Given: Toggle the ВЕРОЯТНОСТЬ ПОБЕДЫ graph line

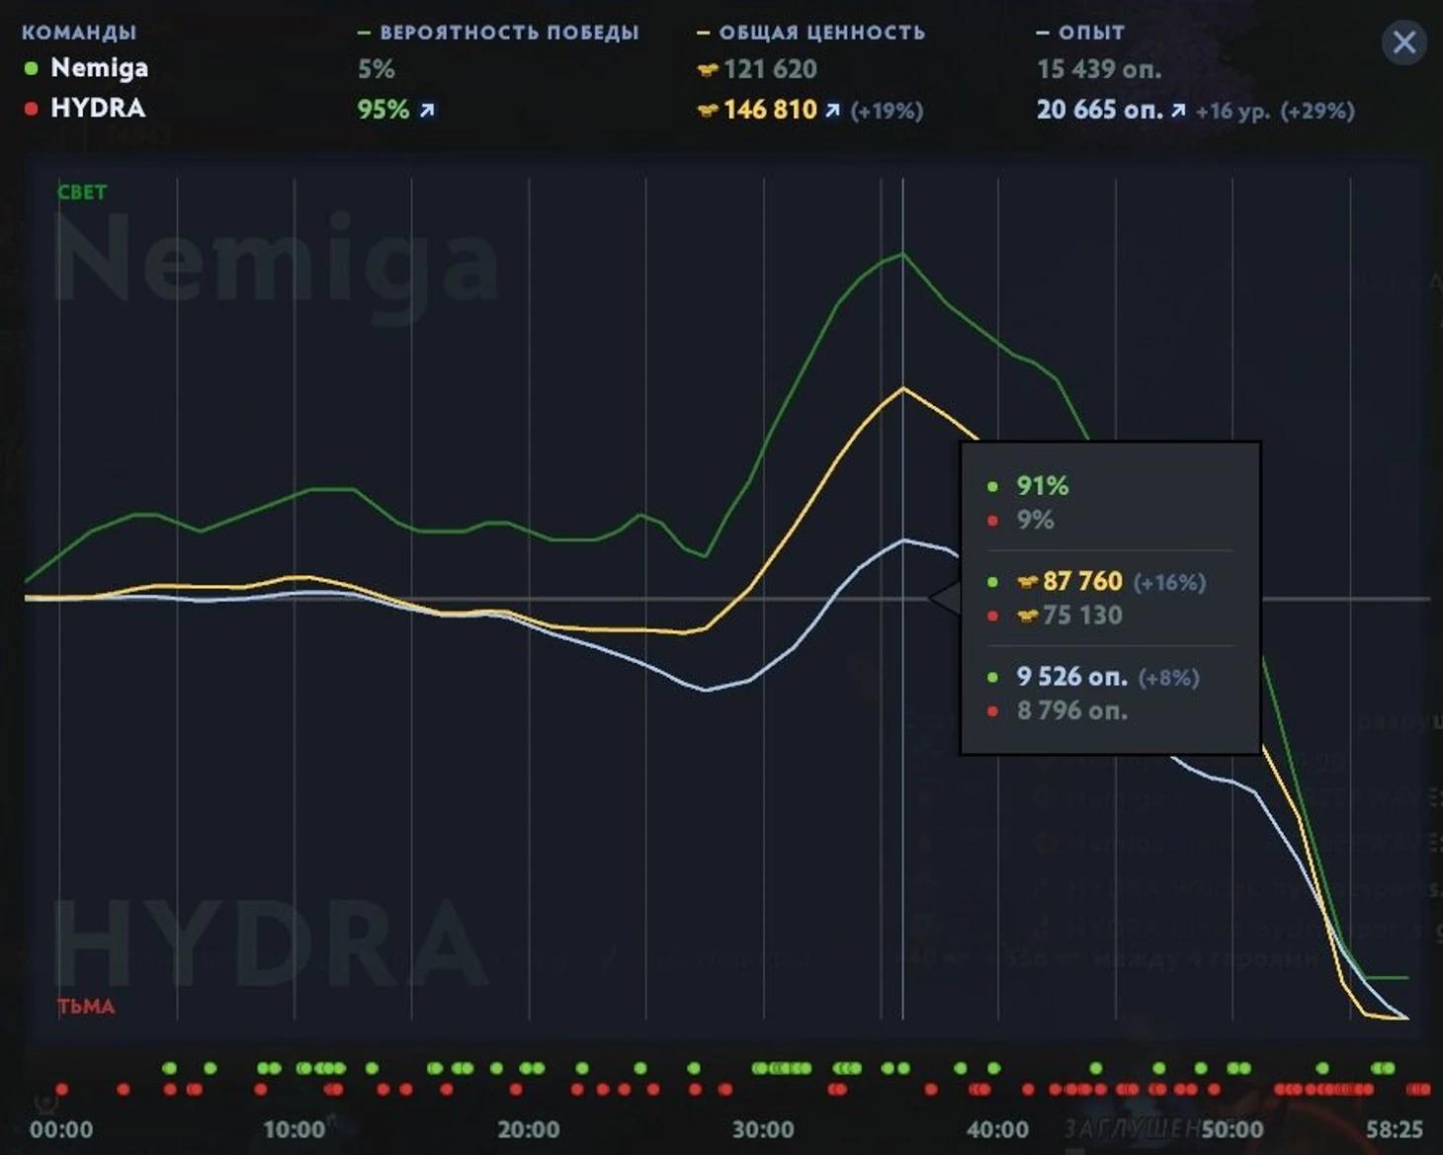Looking at the screenshot, I should point(498,33).
